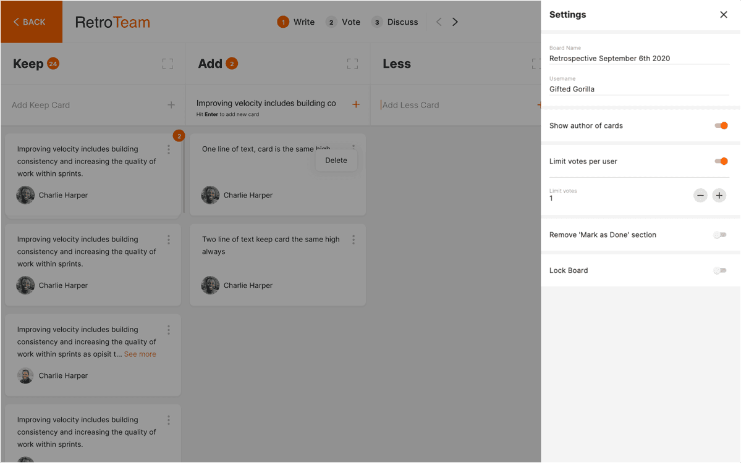Enable 'Remove Mark as Done section'
The height and width of the screenshot is (463, 741).
coord(721,235)
